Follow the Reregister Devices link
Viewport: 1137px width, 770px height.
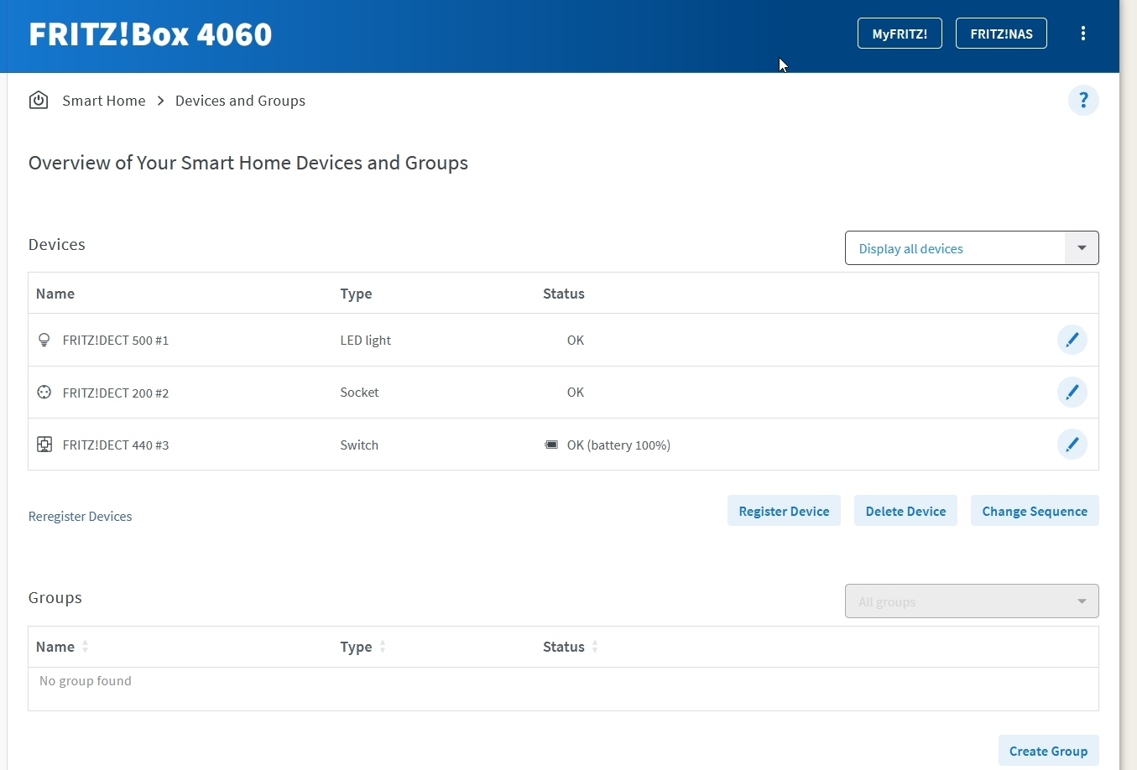81,517
